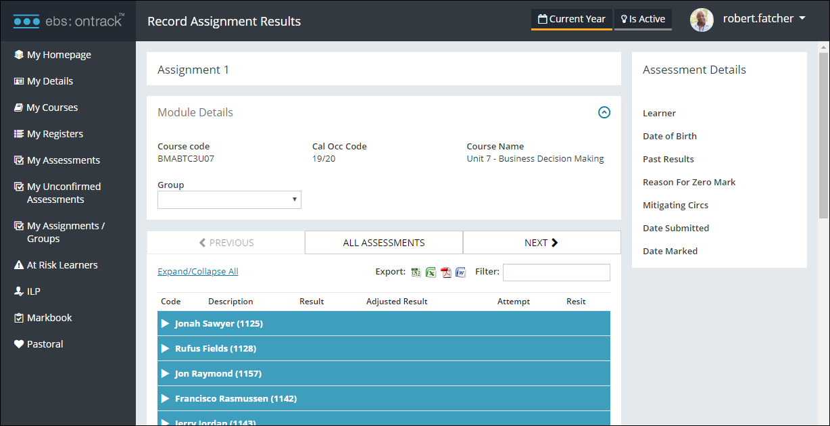Viewport: 830px width, 426px height.
Task: Select the My Registers sidebar icon
Action: point(20,133)
